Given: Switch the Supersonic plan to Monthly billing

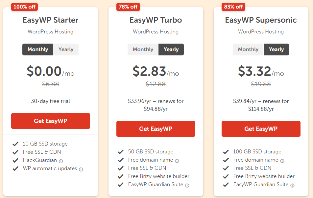Looking at the screenshot, I should [x=248, y=49].
